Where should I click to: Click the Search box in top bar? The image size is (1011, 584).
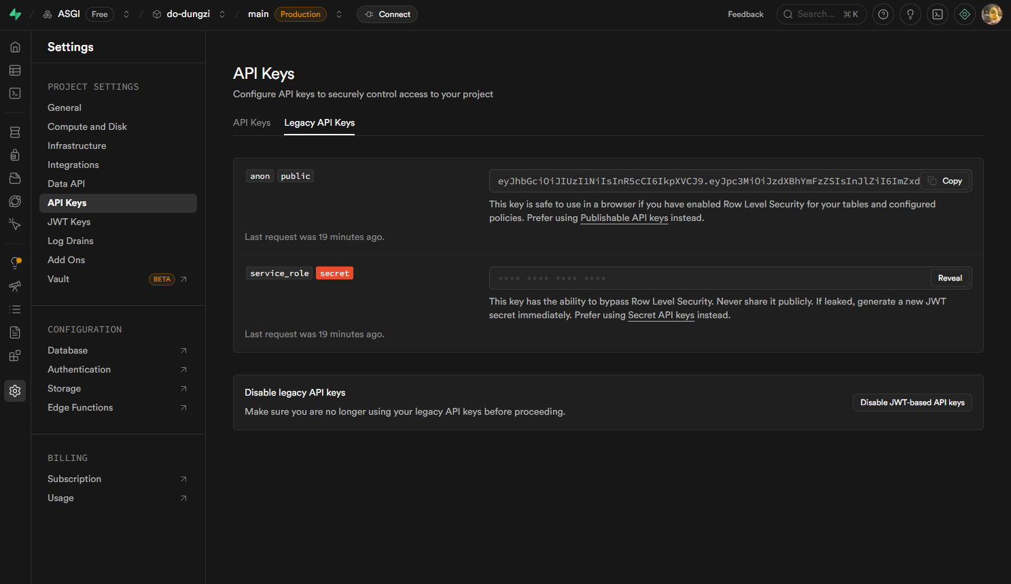pyautogui.click(x=821, y=14)
